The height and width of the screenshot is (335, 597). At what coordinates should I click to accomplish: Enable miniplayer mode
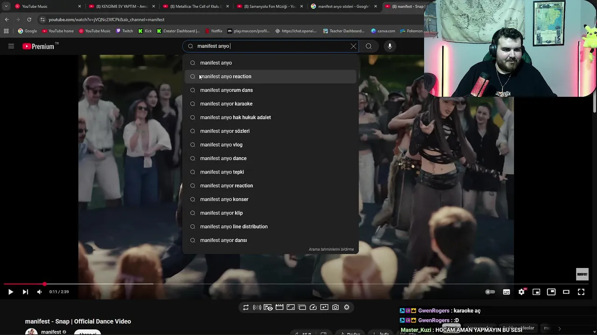point(536,292)
